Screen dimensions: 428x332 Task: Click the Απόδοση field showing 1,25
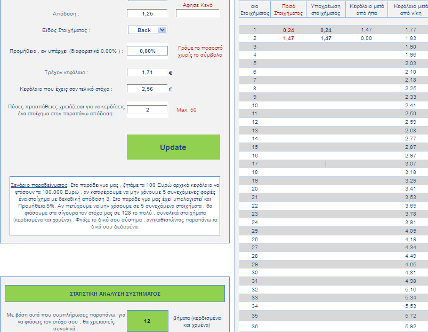coord(148,13)
